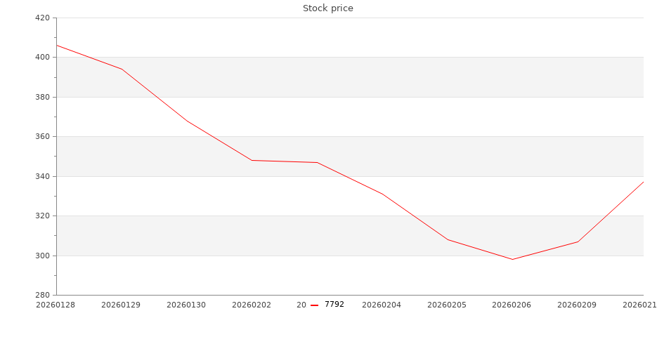
Task: Select the 360 label on the y-axis
Action: coord(42,137)
